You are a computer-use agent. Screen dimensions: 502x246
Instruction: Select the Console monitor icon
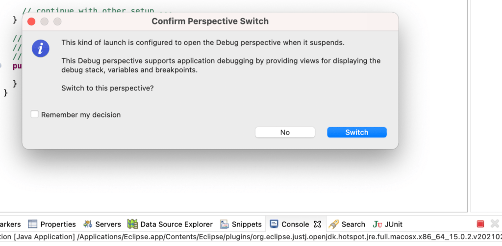[x=274, y=224]
